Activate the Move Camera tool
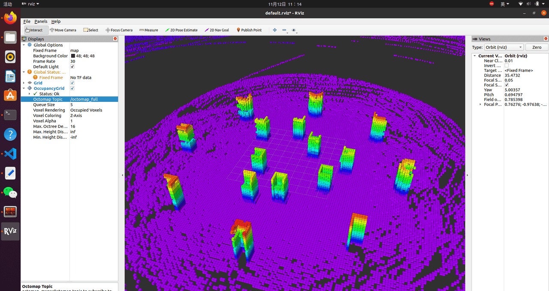This screenshot has width=549, height=291. [x=63, y=30]
